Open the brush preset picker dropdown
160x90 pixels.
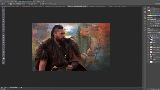tap(9, 4)
